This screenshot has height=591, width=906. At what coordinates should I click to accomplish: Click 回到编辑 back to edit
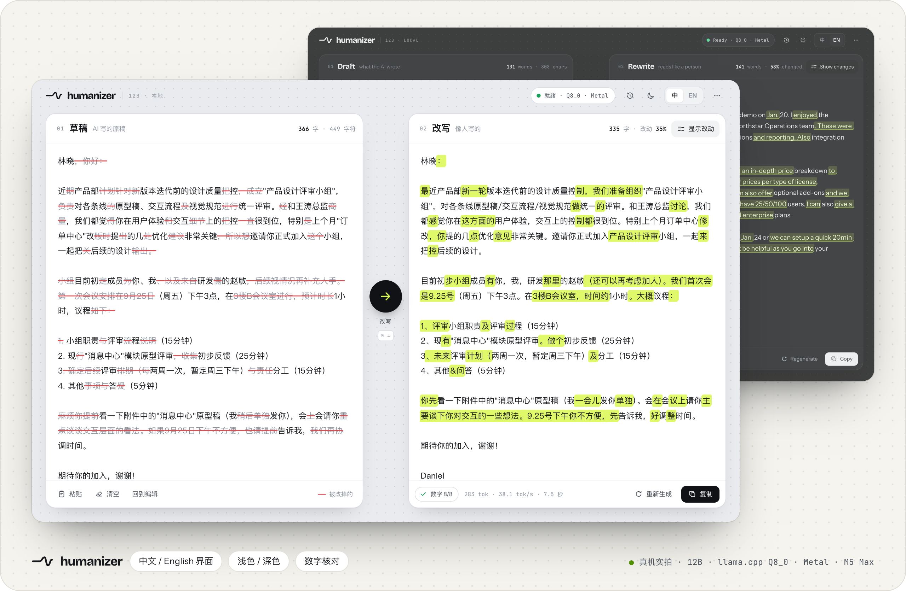(145, 494)
